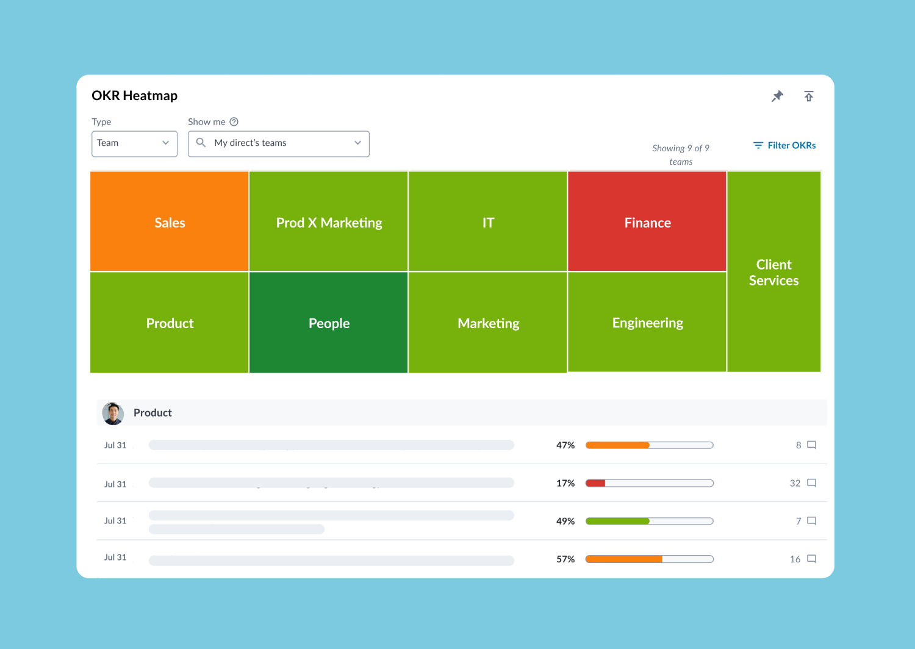This screenshot has width=915, height=649.
Task: Click the comment icon next to 16
Action: pos(811,559)
